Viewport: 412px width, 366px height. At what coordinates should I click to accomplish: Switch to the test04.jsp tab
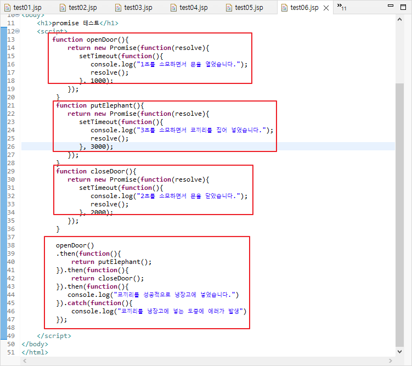coord(189,8)
